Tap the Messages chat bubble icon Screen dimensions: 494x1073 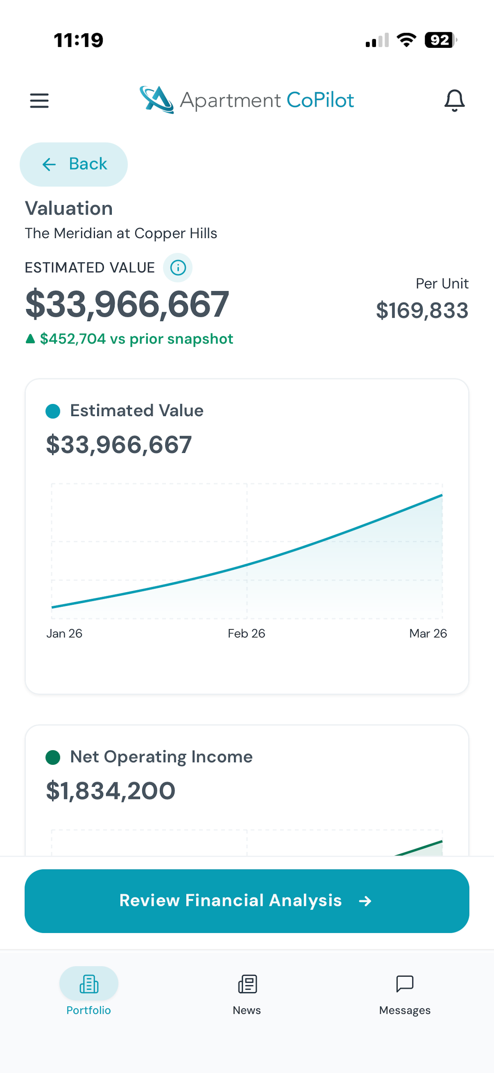pyautogui.click(x=405, y=984)
